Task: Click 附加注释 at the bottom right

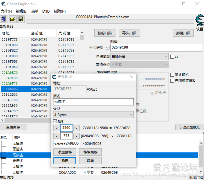Action: [196, 178]
